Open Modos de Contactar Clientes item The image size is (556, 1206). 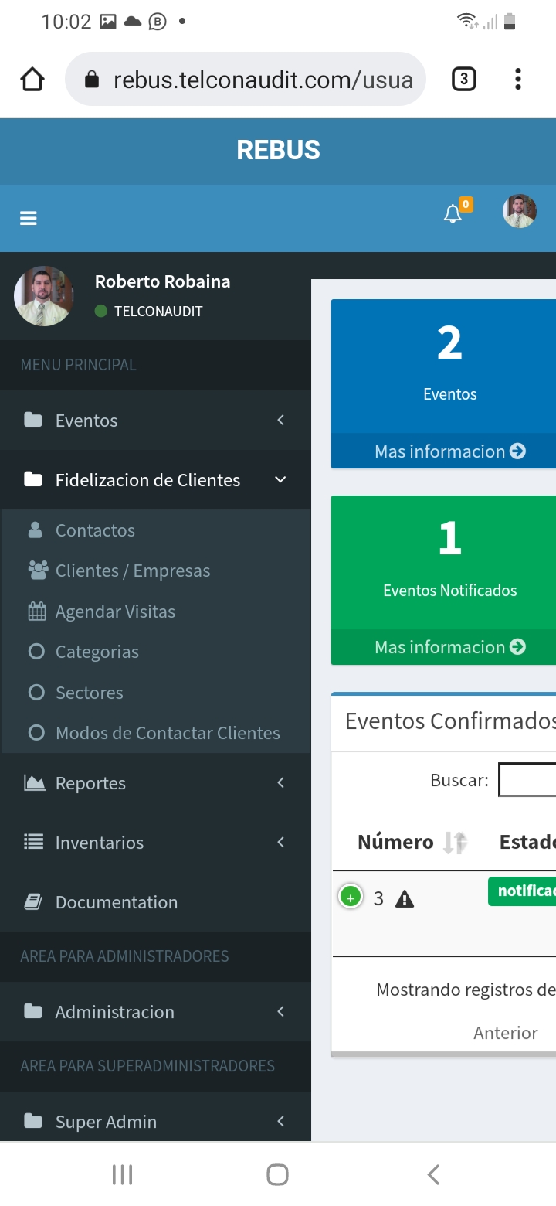156,733
